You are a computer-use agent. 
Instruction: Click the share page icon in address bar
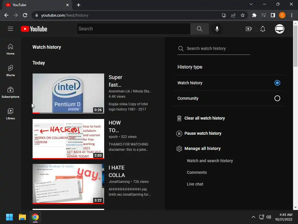pyautogui.click(x=233, y=15)
